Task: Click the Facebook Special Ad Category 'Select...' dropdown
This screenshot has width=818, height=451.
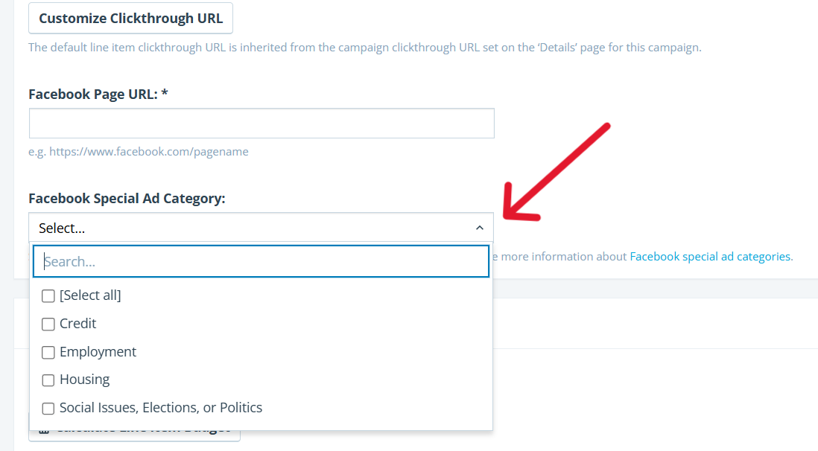Action: [253, 228]
